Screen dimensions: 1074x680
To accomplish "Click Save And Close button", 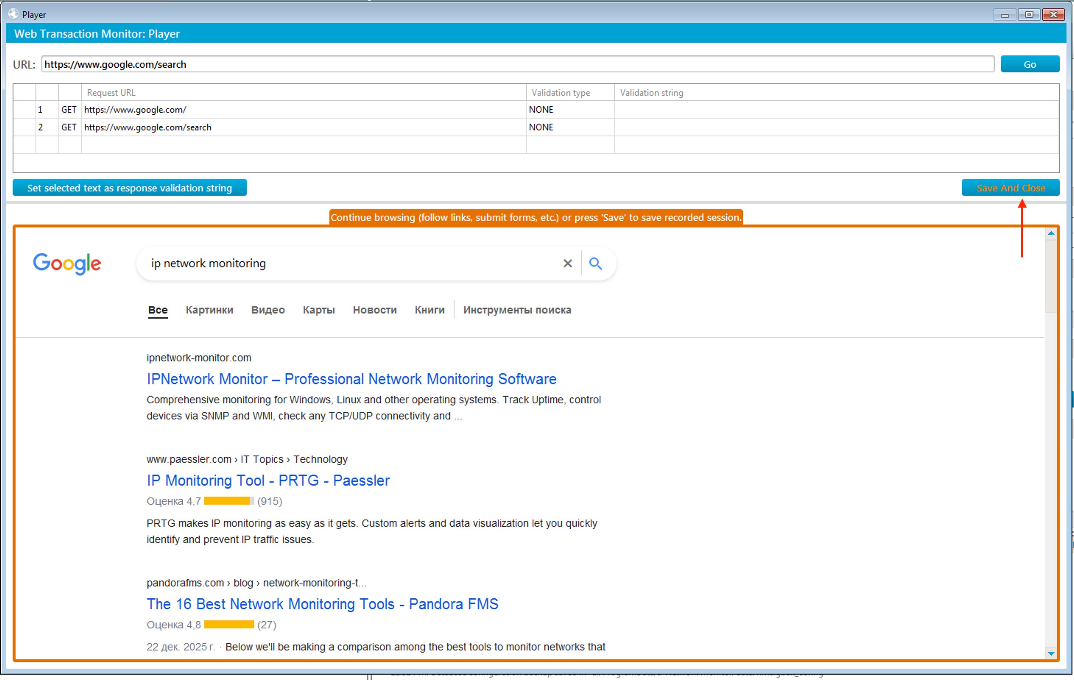I will point(1010,188).
